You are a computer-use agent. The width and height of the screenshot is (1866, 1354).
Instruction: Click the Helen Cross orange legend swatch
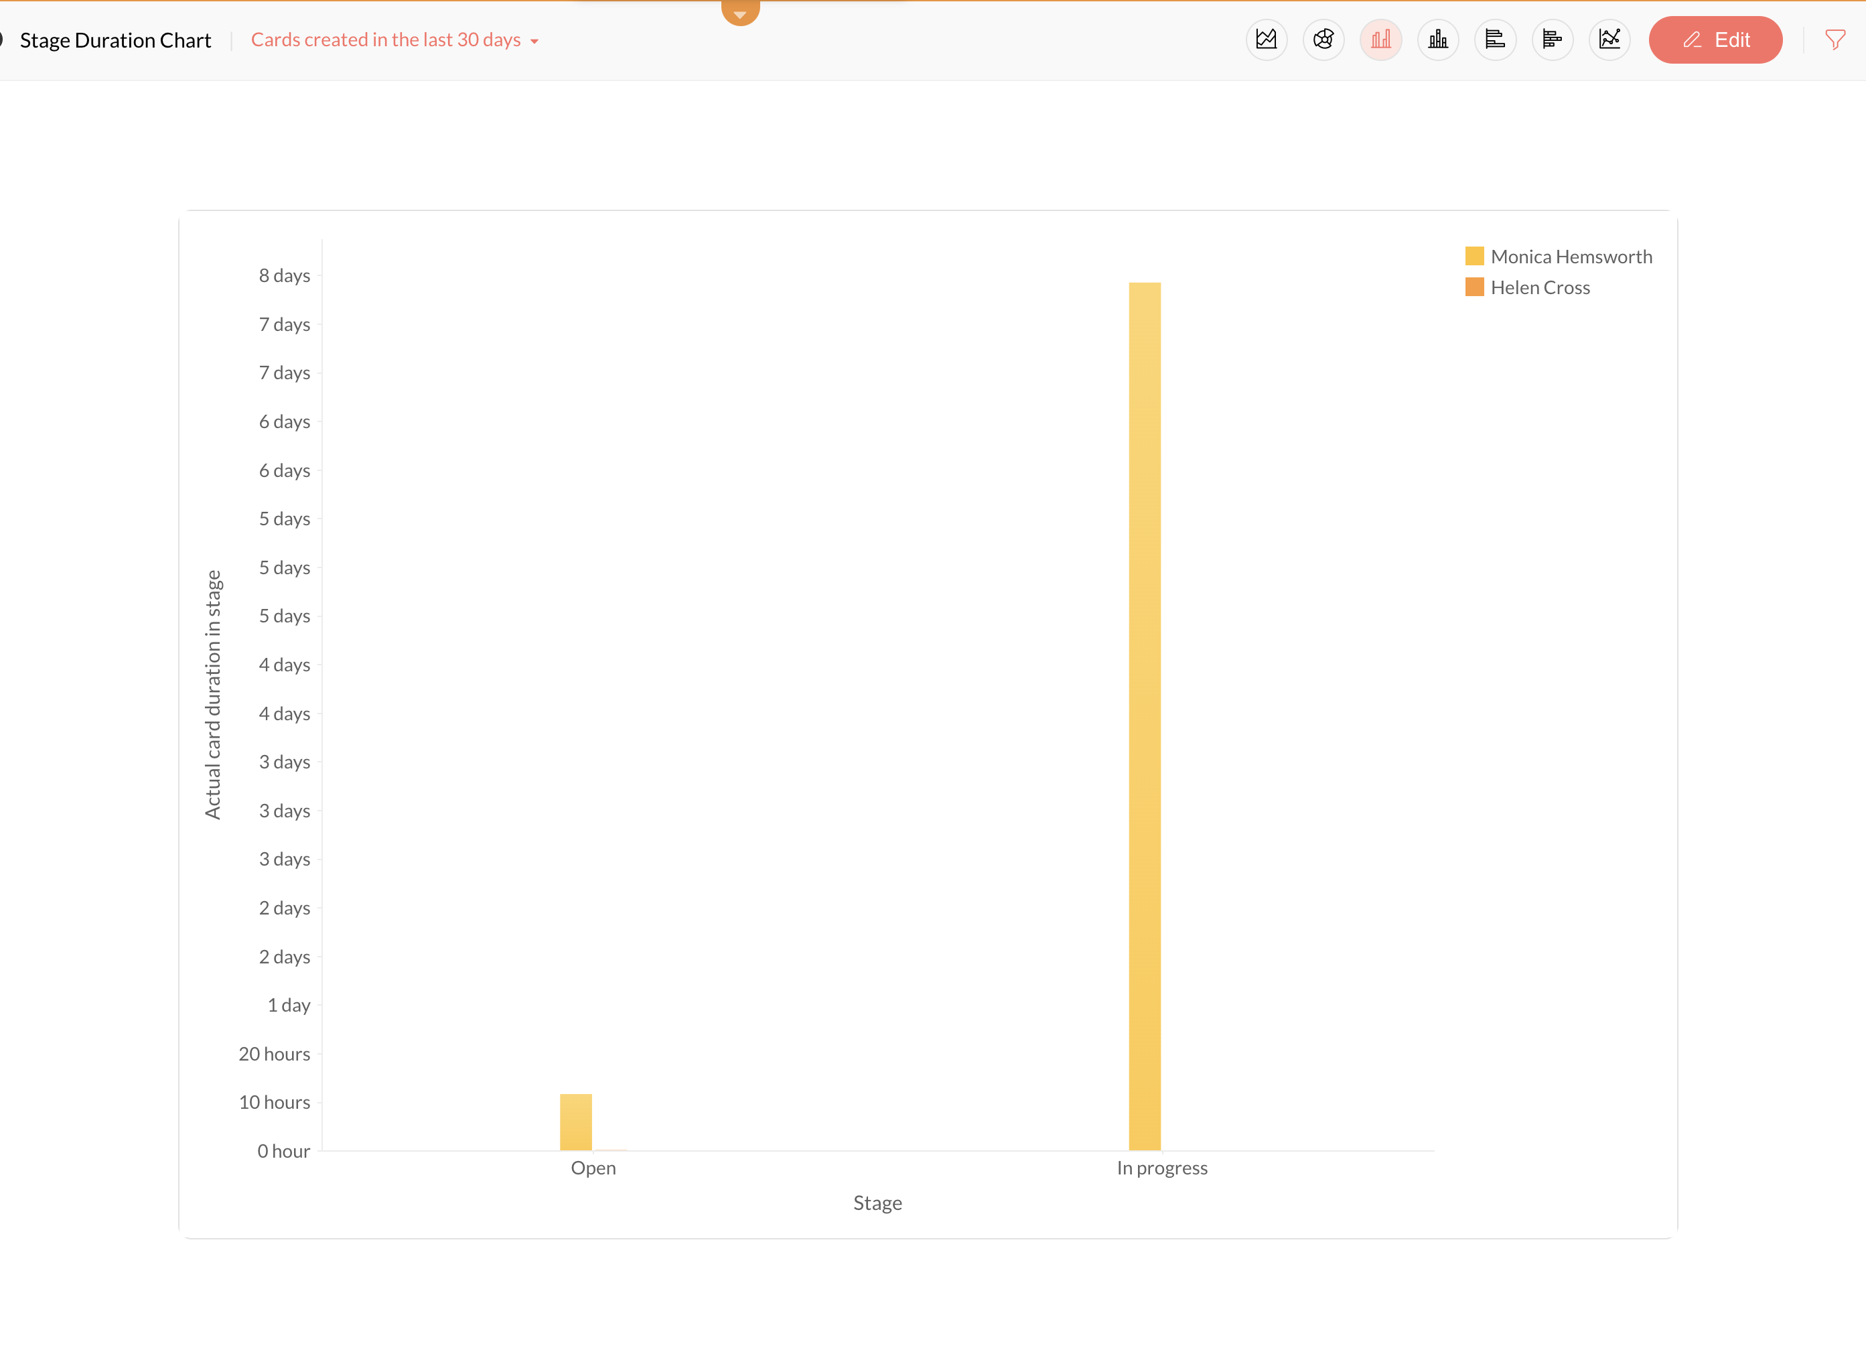[1474, 287]
